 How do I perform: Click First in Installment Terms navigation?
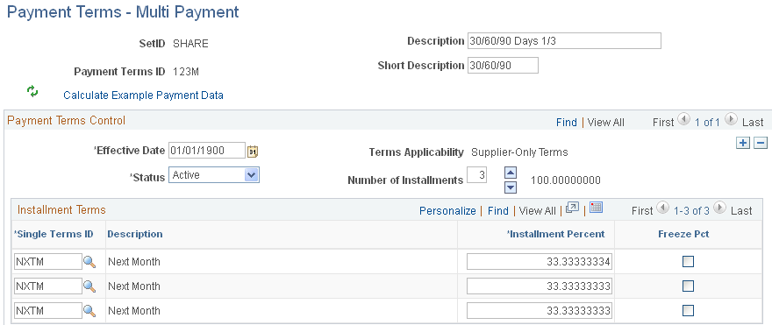point(642,211)
